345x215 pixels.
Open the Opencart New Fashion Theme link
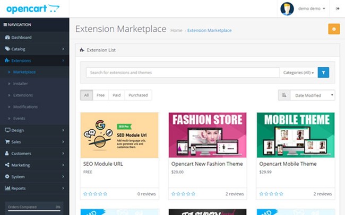pos(207,164)
